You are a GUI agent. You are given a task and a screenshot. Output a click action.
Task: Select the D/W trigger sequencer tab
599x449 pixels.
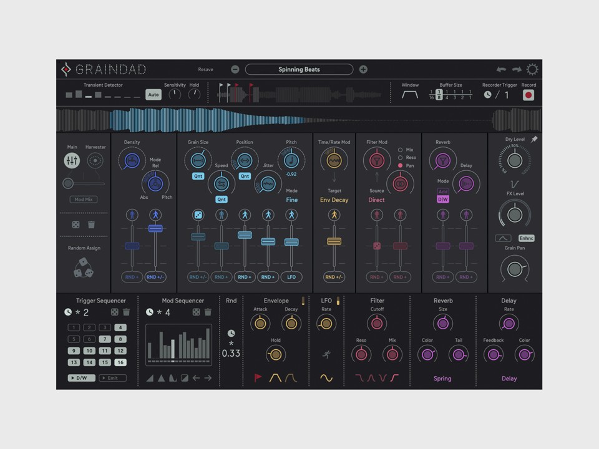(81, 378)
